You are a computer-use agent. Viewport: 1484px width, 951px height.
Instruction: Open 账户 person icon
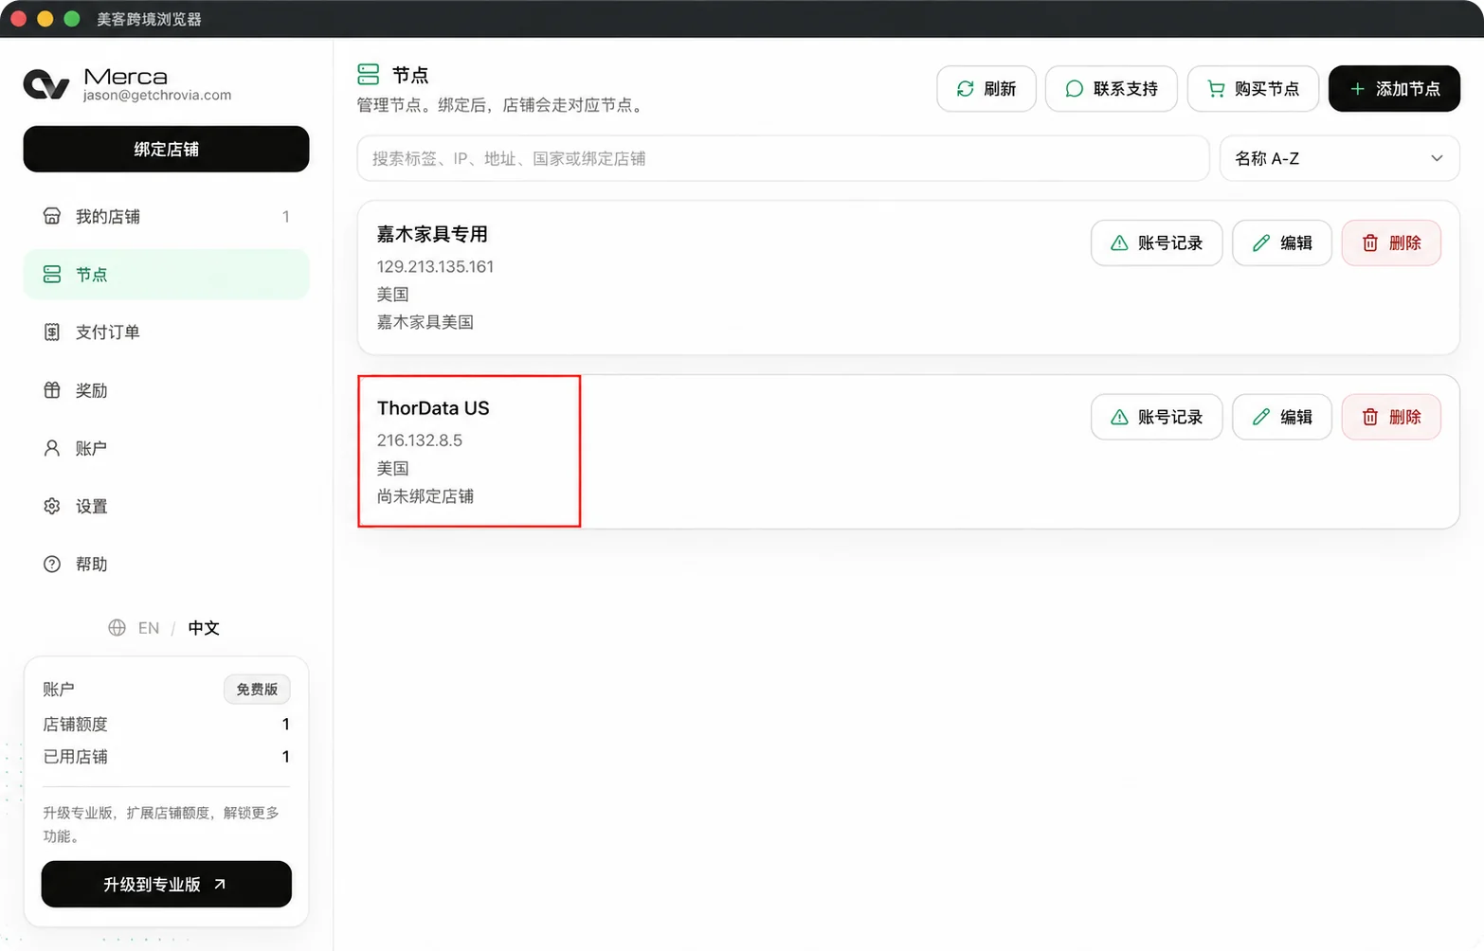[x=52, y=448]
